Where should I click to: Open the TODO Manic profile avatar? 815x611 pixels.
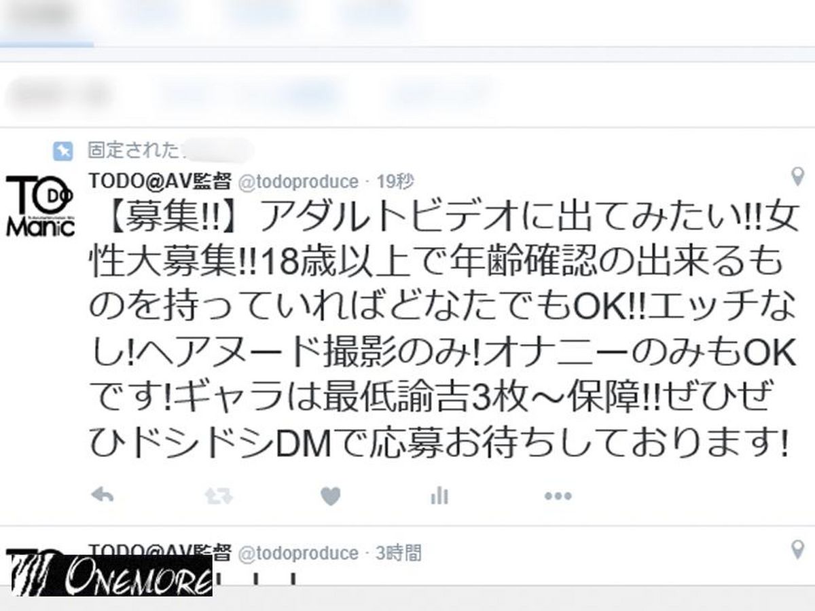coord(40,206)
